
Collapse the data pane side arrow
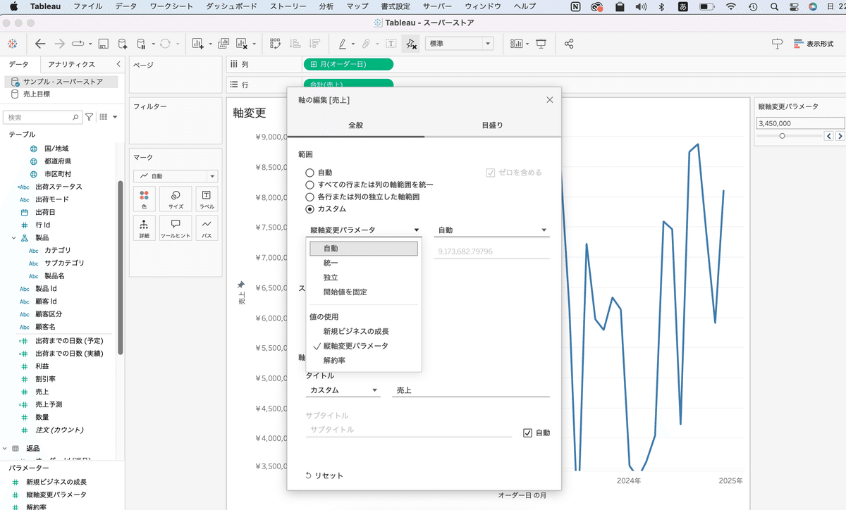[118, 64]
